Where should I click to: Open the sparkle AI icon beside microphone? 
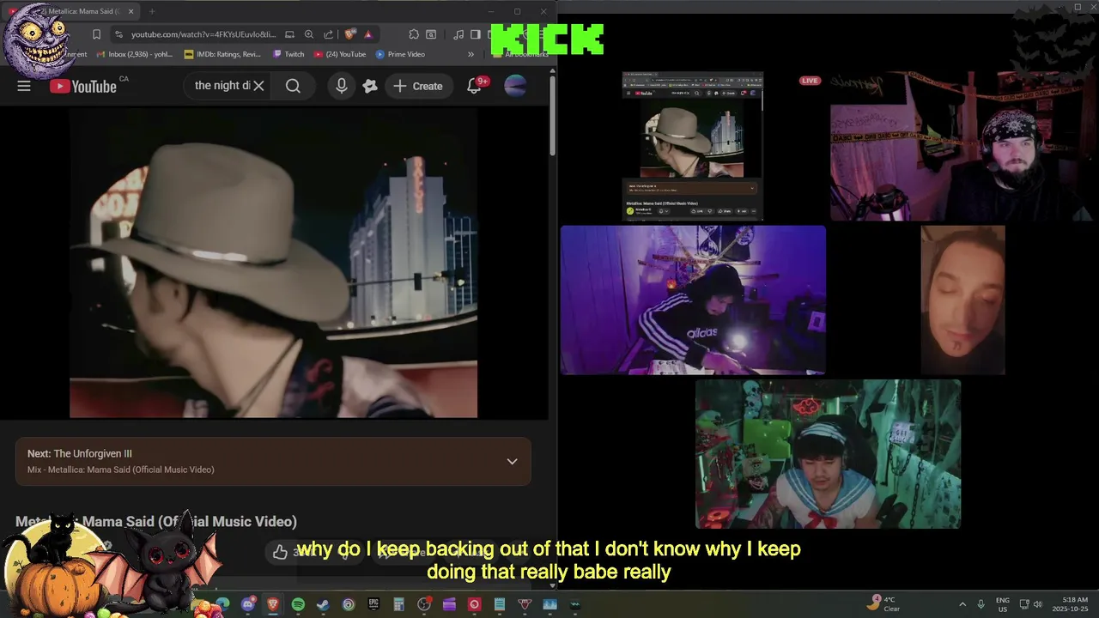370,86
